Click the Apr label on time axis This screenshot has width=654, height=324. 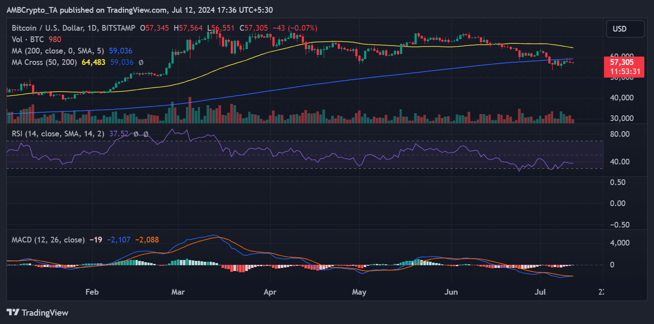[x=270, y=292]
